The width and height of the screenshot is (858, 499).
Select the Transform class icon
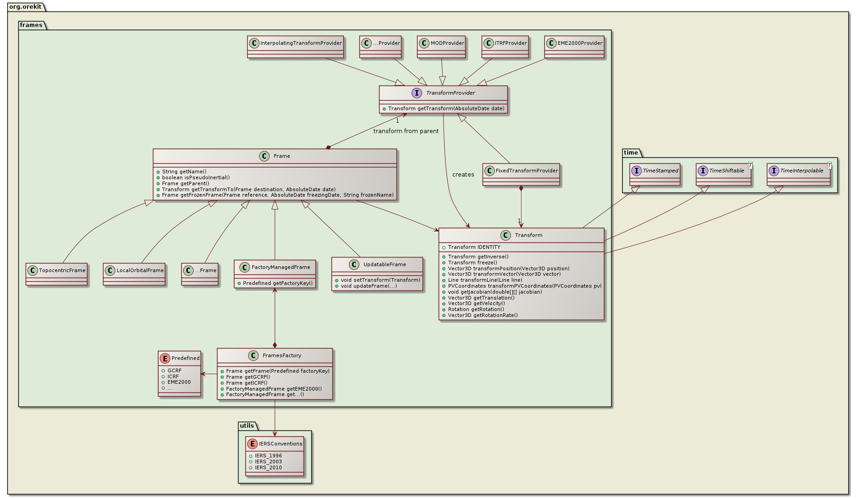tap(505, 236)
